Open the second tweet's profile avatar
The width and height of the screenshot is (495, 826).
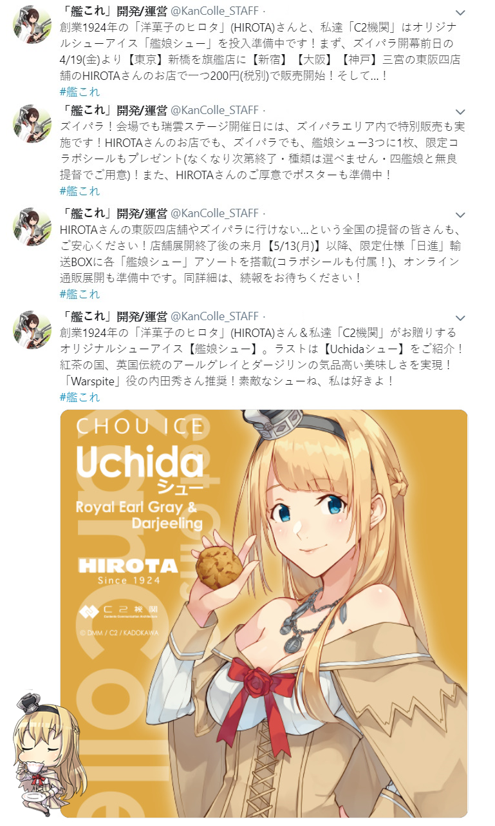[x=32, y=123]
